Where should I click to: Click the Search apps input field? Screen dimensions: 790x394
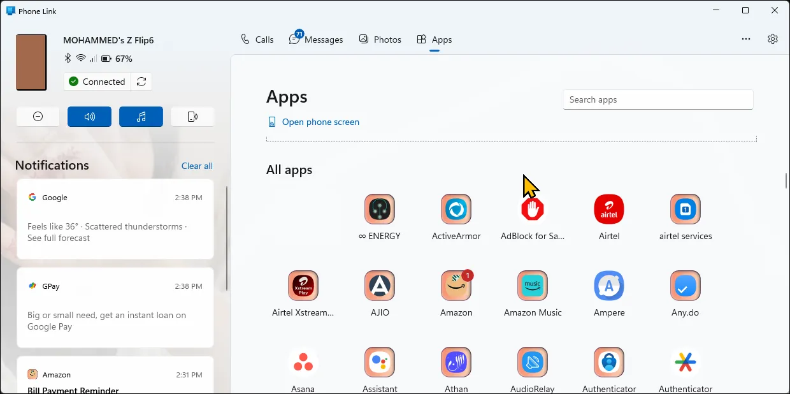coord(657,99)
